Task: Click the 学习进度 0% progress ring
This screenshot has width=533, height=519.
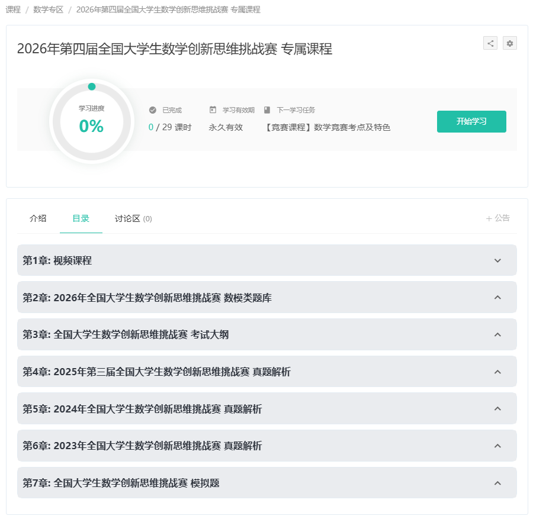Action: pyautogui.click(x=91, y=121)
